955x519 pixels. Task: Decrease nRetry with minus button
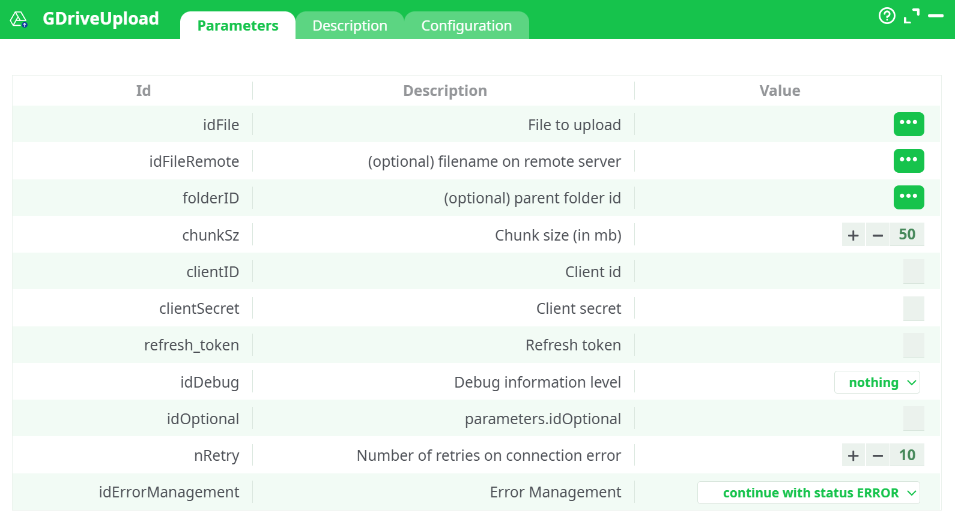click(x=878, y=455)
